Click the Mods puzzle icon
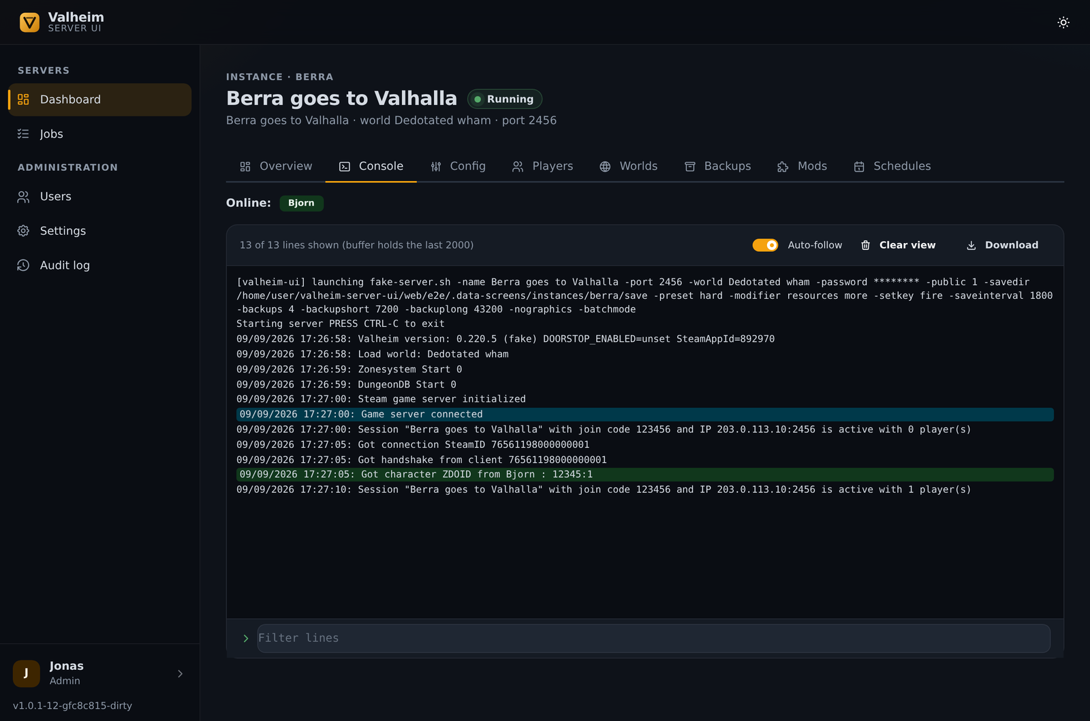The width and height of the screenshot is (1090, 721). (783, 167)
